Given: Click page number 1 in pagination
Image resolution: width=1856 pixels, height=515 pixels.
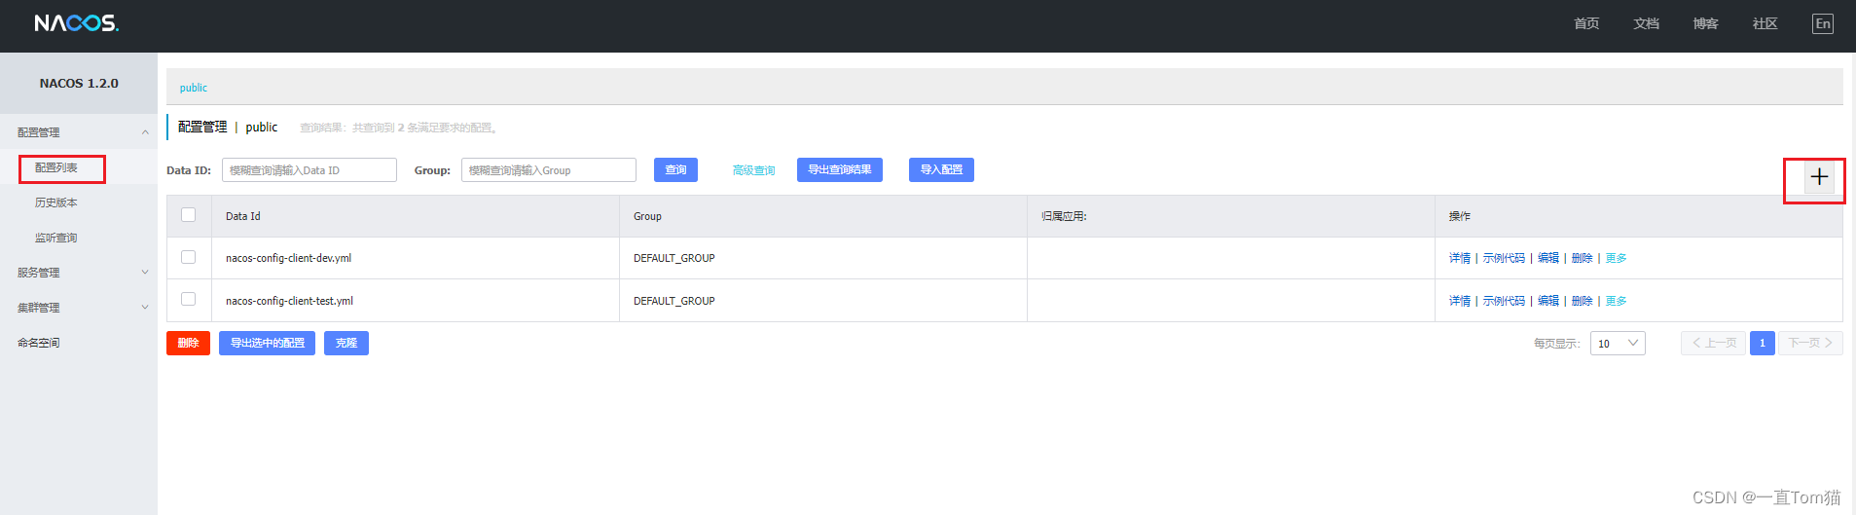Looking at the screenshot, I should click(1763, 343).
